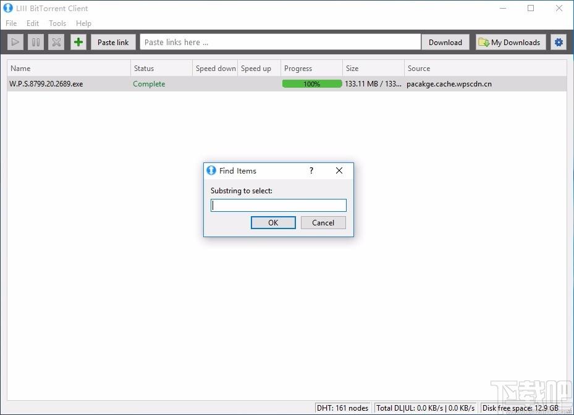The height and width of the screenshot is (415, 574).
Task: Click the help question mark in Find Items
Action: point(311,170)
